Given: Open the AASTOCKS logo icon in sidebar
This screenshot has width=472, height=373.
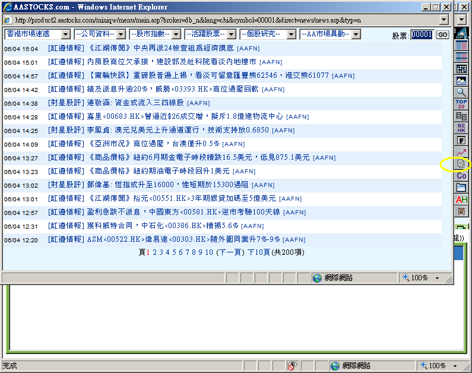Looking at the screenshot, I should tap(461, 33).
